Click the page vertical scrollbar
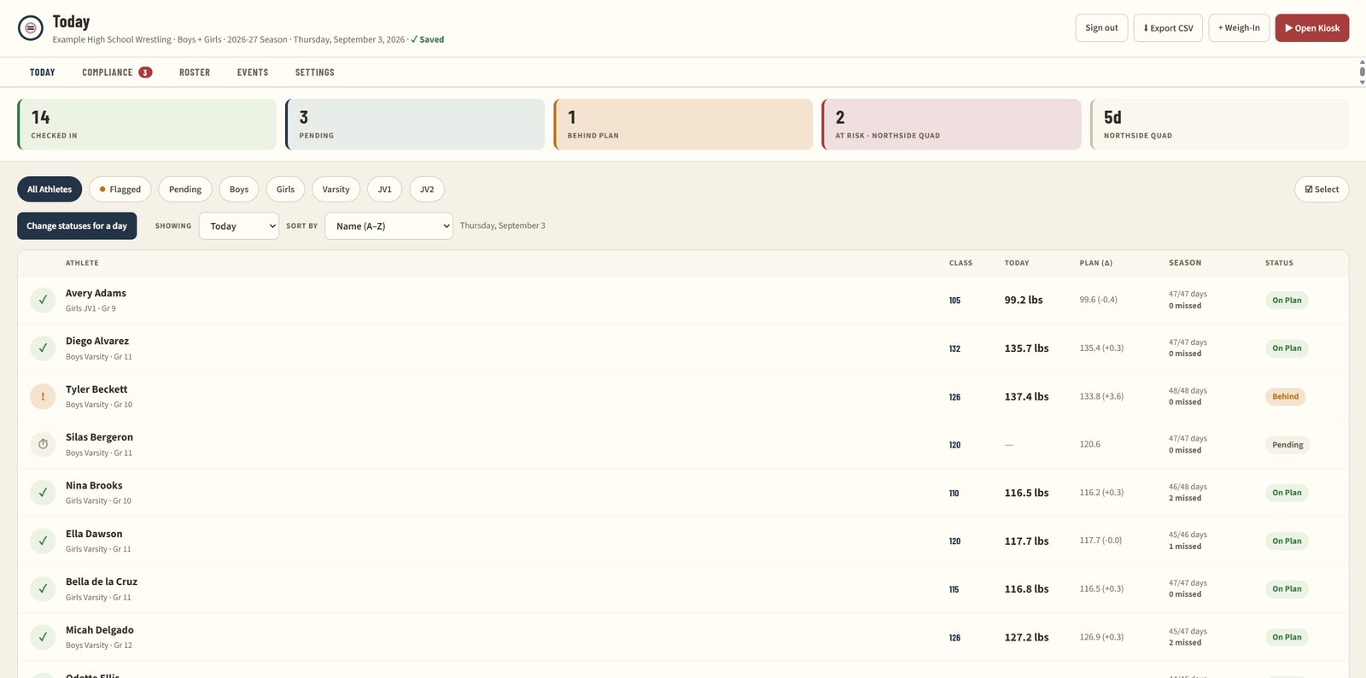Viewport: 1366px width, 678px height. point(1362,72)
